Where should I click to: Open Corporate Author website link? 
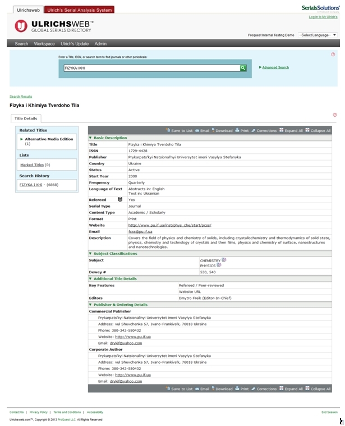click(133, 375)
